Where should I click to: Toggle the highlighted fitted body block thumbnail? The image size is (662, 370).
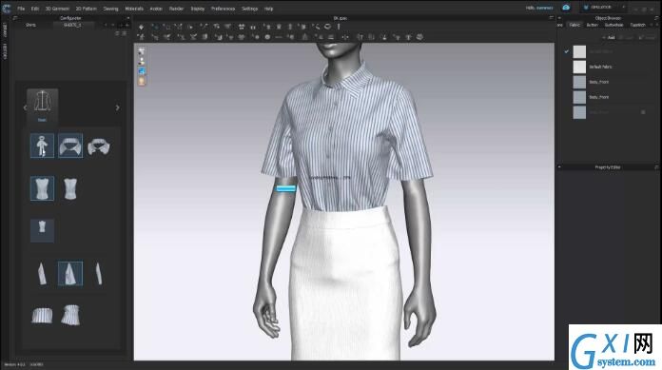coord(42,188)
